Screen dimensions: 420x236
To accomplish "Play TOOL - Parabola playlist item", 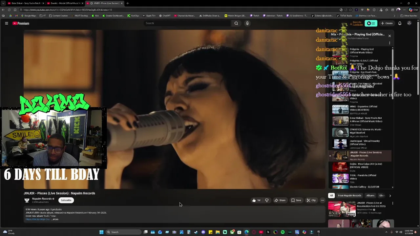I will (x=360, y=178).
